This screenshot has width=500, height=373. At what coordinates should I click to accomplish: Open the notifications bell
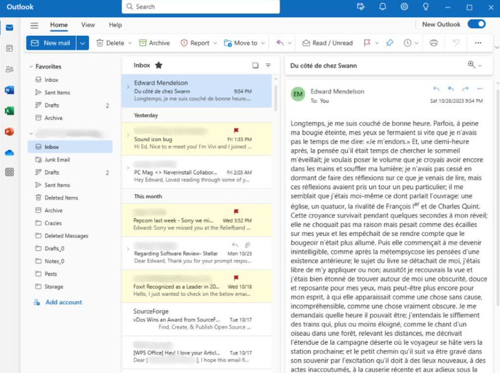point(382,7)
